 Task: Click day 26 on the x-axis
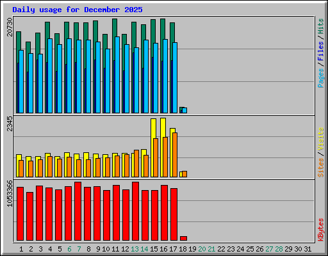click(x=259, y=249)
